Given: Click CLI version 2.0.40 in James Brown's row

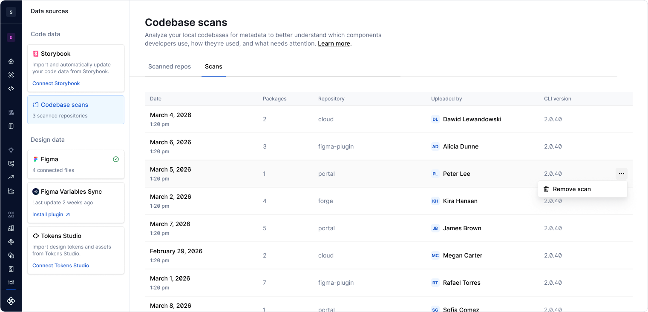Looking at the screenshot, I should click(553, 228).
